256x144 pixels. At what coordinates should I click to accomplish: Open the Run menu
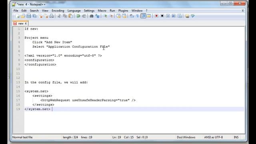[x=112, y=11]
